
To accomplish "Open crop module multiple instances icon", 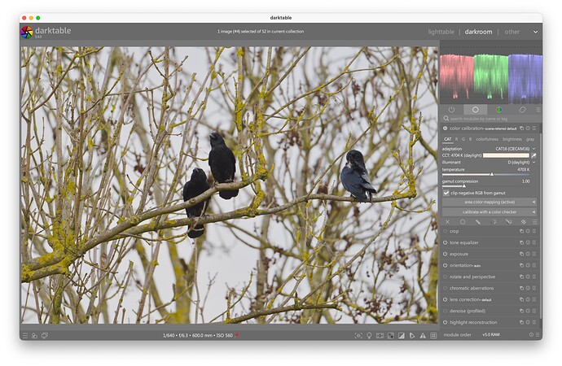I will click(x=522, y=231).
